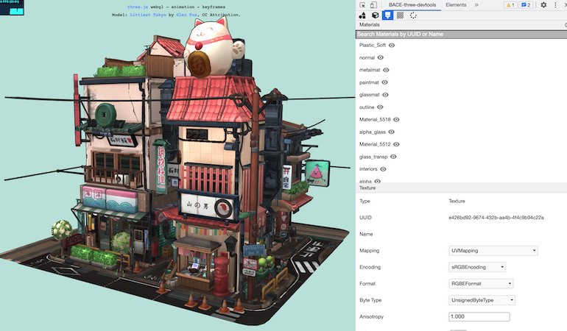The width and height of the screenshot is (567, 331).
Task: Select the materials paint roller icon
Action: tap(387, 15)
